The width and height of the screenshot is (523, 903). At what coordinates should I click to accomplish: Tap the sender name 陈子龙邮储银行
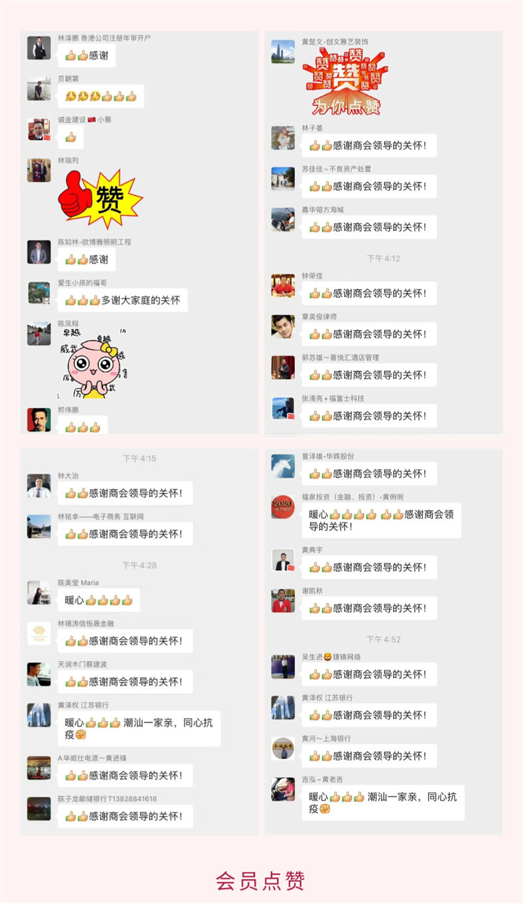click(107, 799)
